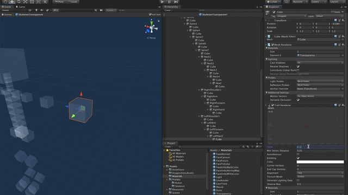Toggle the Cube object active checkbox

[x=274, y=12]
